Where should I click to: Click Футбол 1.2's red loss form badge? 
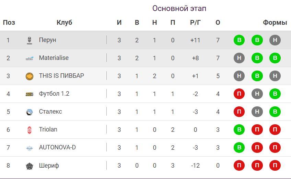click(239, 94)
